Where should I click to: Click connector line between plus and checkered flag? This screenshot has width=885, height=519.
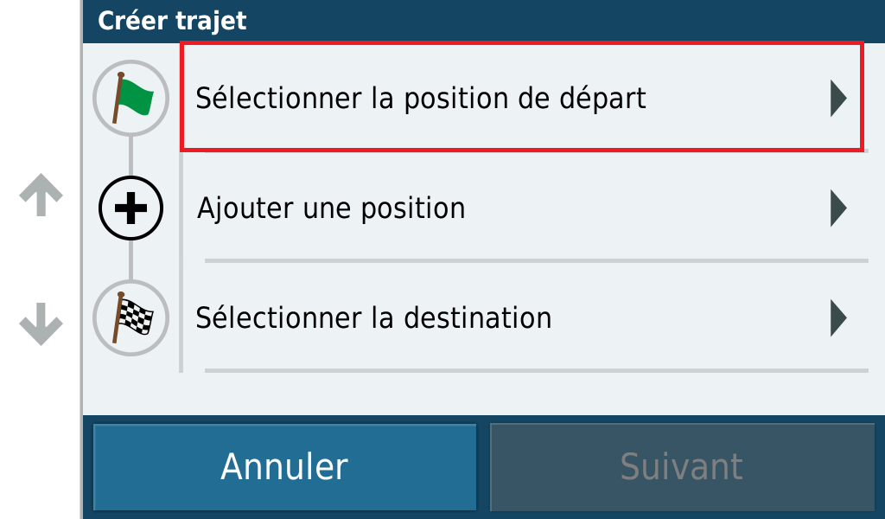(131, 259)
